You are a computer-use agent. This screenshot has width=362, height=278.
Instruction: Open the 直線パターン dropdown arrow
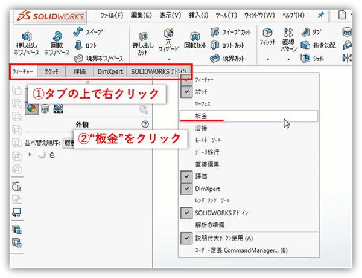click(x=288, y=59)
